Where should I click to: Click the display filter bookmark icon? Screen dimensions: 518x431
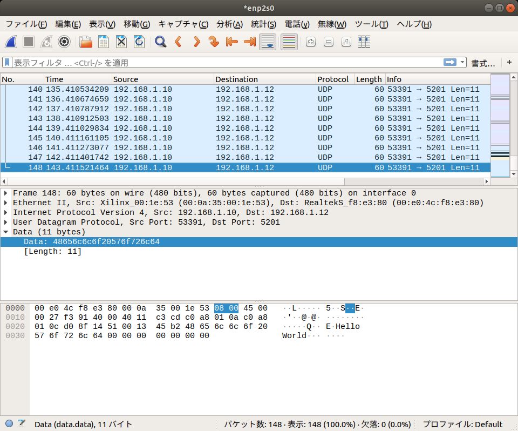tap(7, 62)
